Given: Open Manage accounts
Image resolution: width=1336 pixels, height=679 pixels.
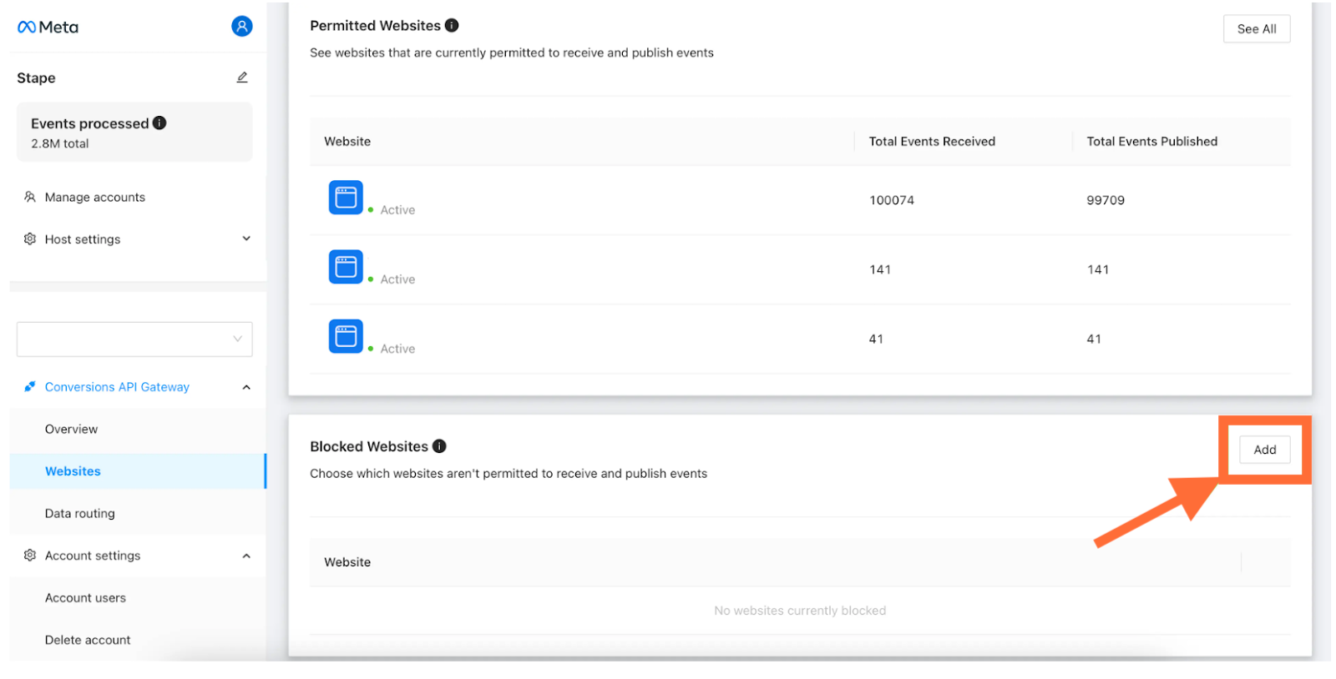Looking at the screenshot, I should [95, 197].
